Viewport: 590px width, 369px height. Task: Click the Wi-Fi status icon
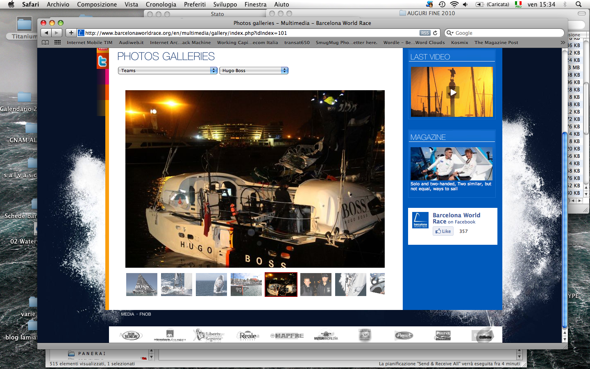tap(454, 5)
